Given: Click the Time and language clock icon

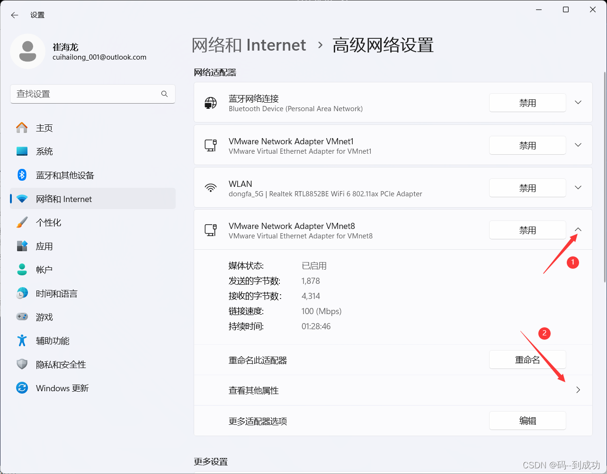Looking at the screenshot, I should point(22,293).
